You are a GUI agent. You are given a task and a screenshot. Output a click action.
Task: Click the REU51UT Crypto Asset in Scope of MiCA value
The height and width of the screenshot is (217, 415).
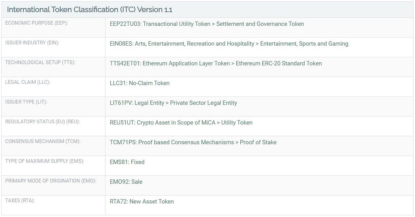click(181, 123)
